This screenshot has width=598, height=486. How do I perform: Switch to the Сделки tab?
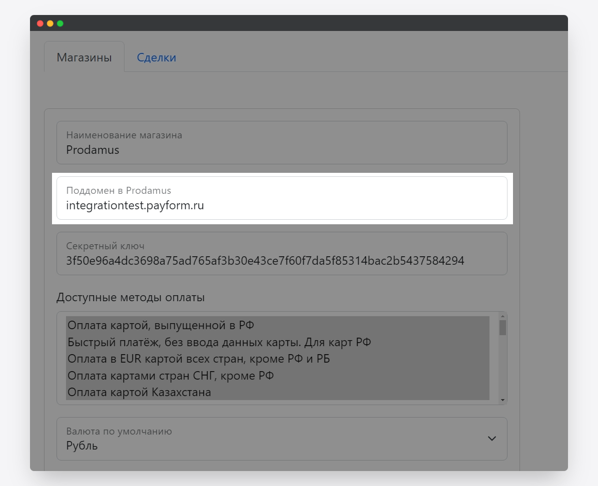[156, 57]
